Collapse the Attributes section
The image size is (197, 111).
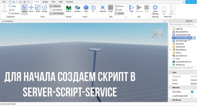[170, 100]
